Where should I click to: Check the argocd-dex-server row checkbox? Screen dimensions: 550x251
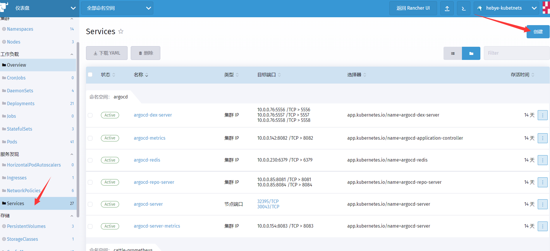90,115
